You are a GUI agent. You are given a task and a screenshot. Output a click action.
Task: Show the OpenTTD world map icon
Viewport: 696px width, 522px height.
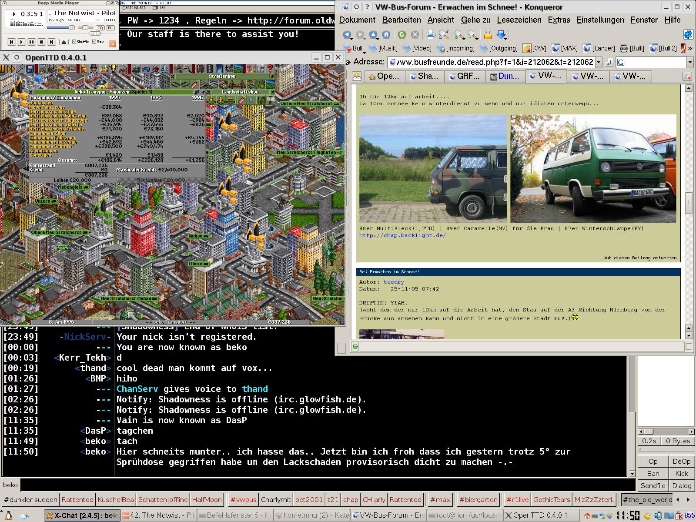[x=43, y=69]
